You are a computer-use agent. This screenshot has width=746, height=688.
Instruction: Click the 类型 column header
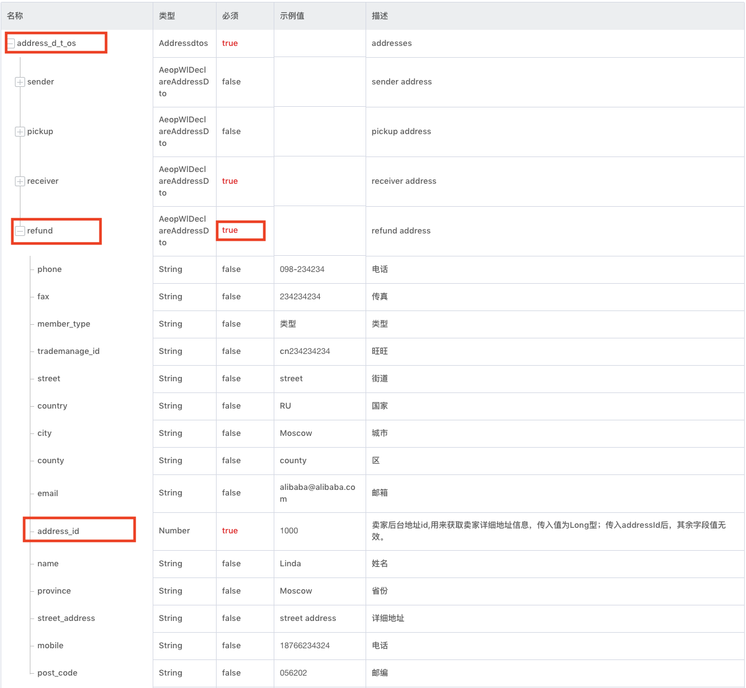pos(167,16)
